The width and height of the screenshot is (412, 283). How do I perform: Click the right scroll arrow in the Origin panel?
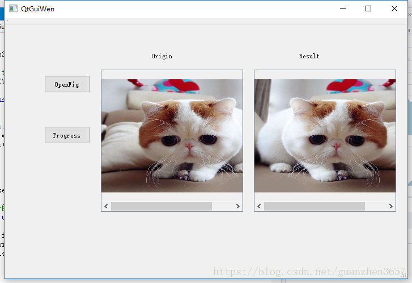tap(238, 207)
